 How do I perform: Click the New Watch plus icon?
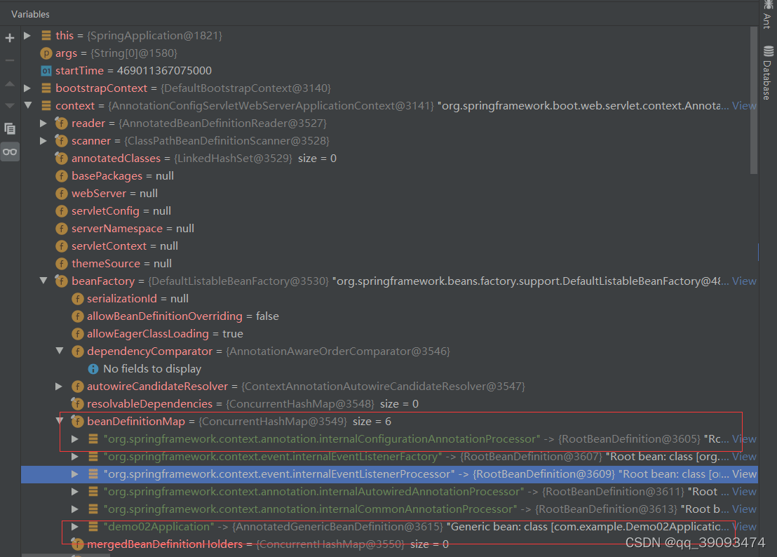click(x=10, y=37)
